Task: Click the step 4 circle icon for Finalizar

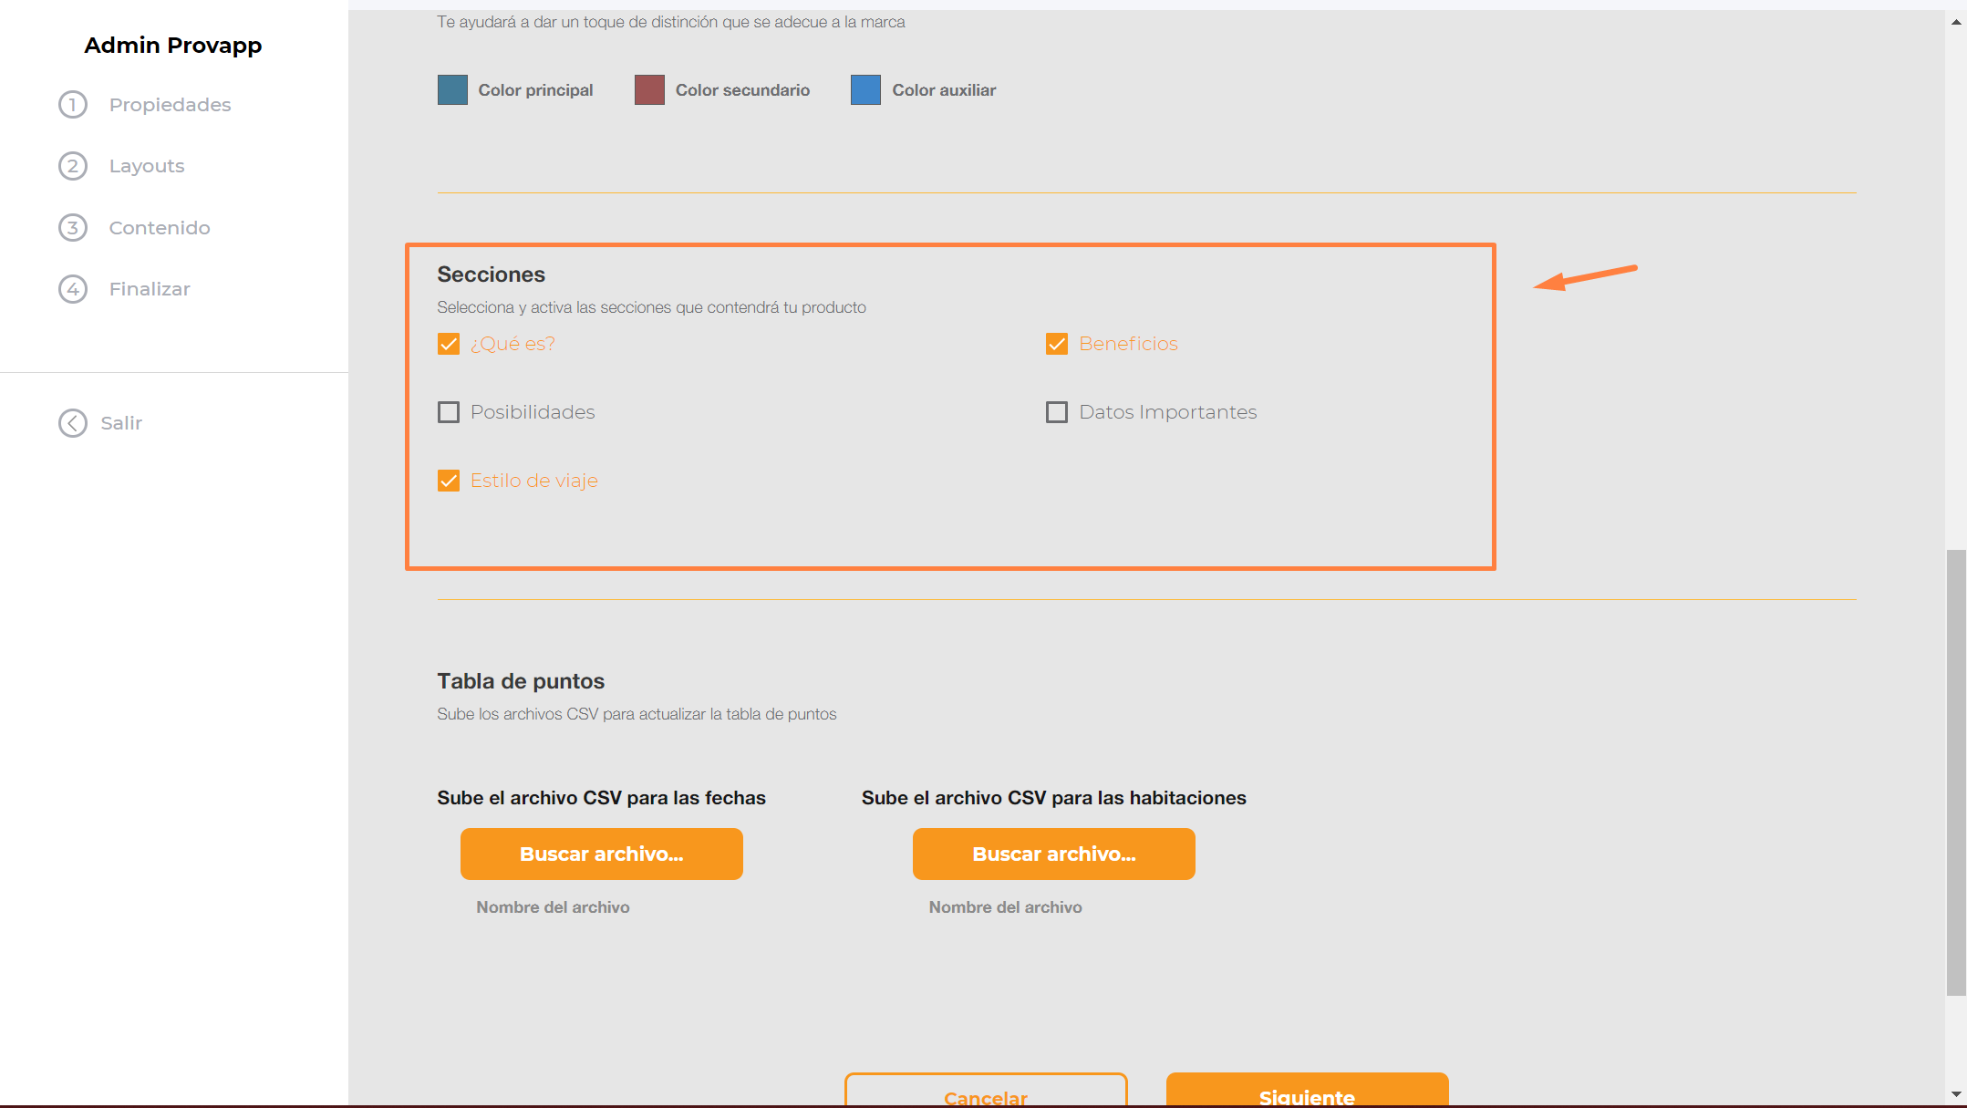Action: coord(73,289)
